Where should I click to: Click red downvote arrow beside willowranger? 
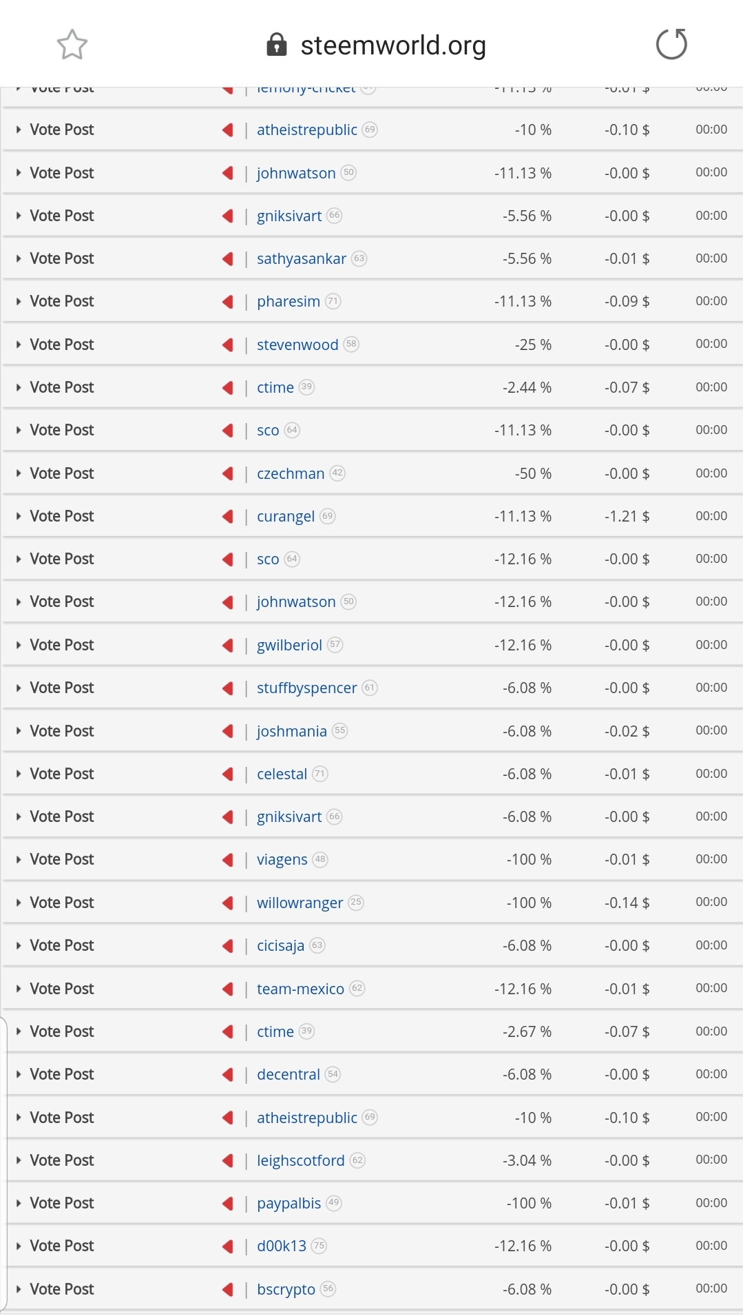point(228,903)
